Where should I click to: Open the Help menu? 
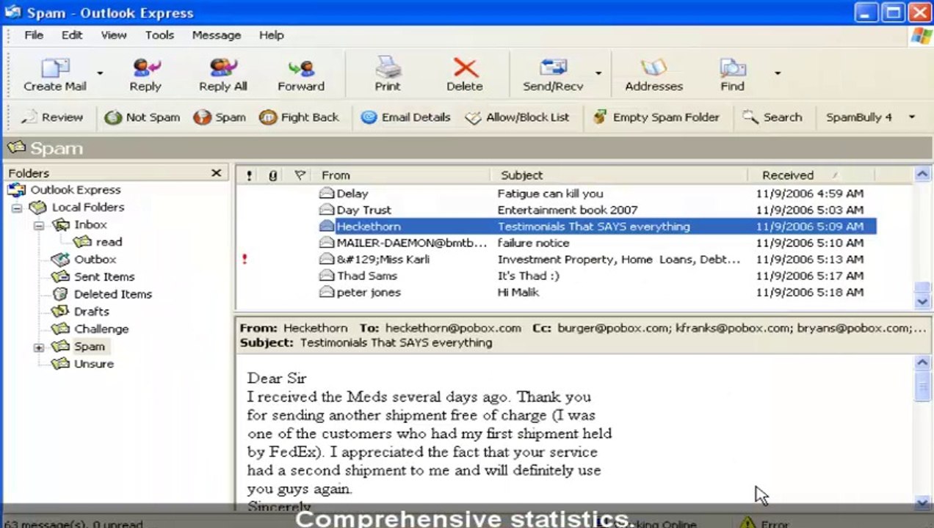272,35
